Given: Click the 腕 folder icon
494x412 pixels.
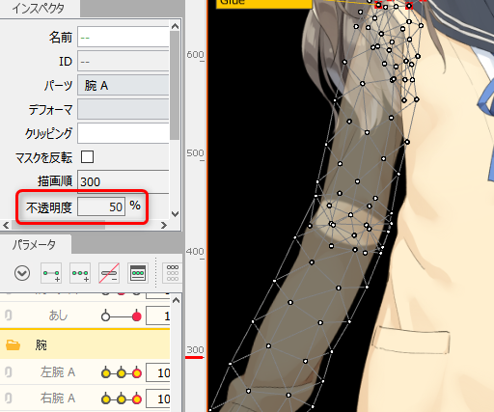Looking at the screenshot, I should pos(13,345).
